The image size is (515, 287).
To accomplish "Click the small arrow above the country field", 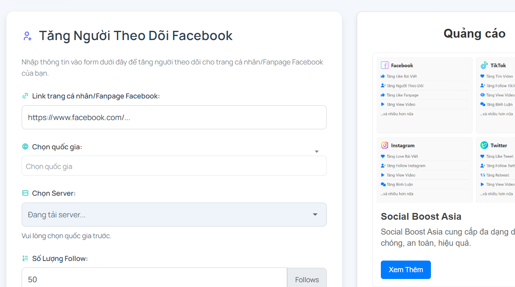I will coord(316,152).
